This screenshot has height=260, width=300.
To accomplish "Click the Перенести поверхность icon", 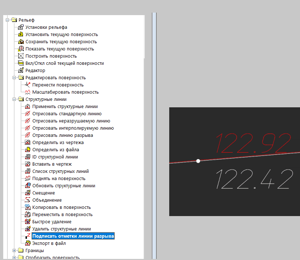I will click(x=28, y=85).
